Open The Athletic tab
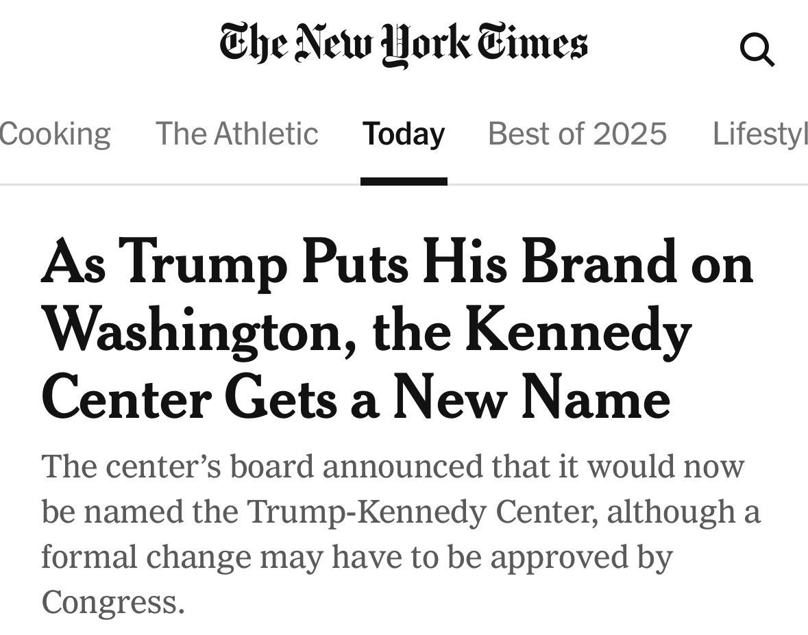808x635 pixels. tap(237, 134)
